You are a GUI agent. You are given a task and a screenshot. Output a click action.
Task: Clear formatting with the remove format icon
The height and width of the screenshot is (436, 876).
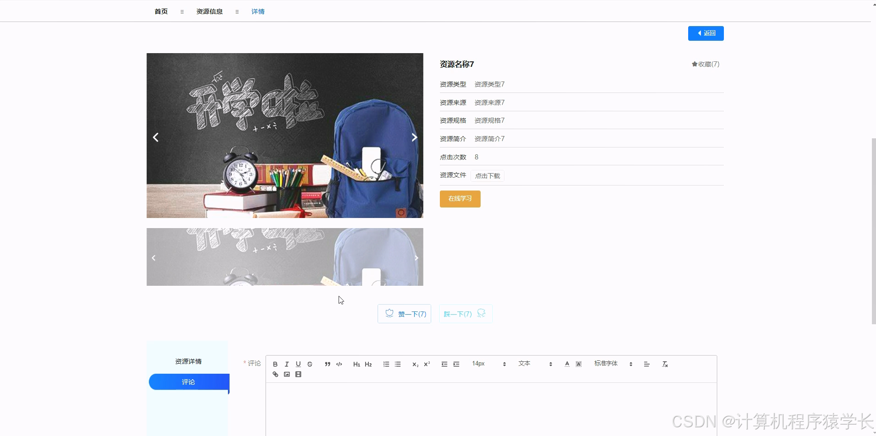665,364
